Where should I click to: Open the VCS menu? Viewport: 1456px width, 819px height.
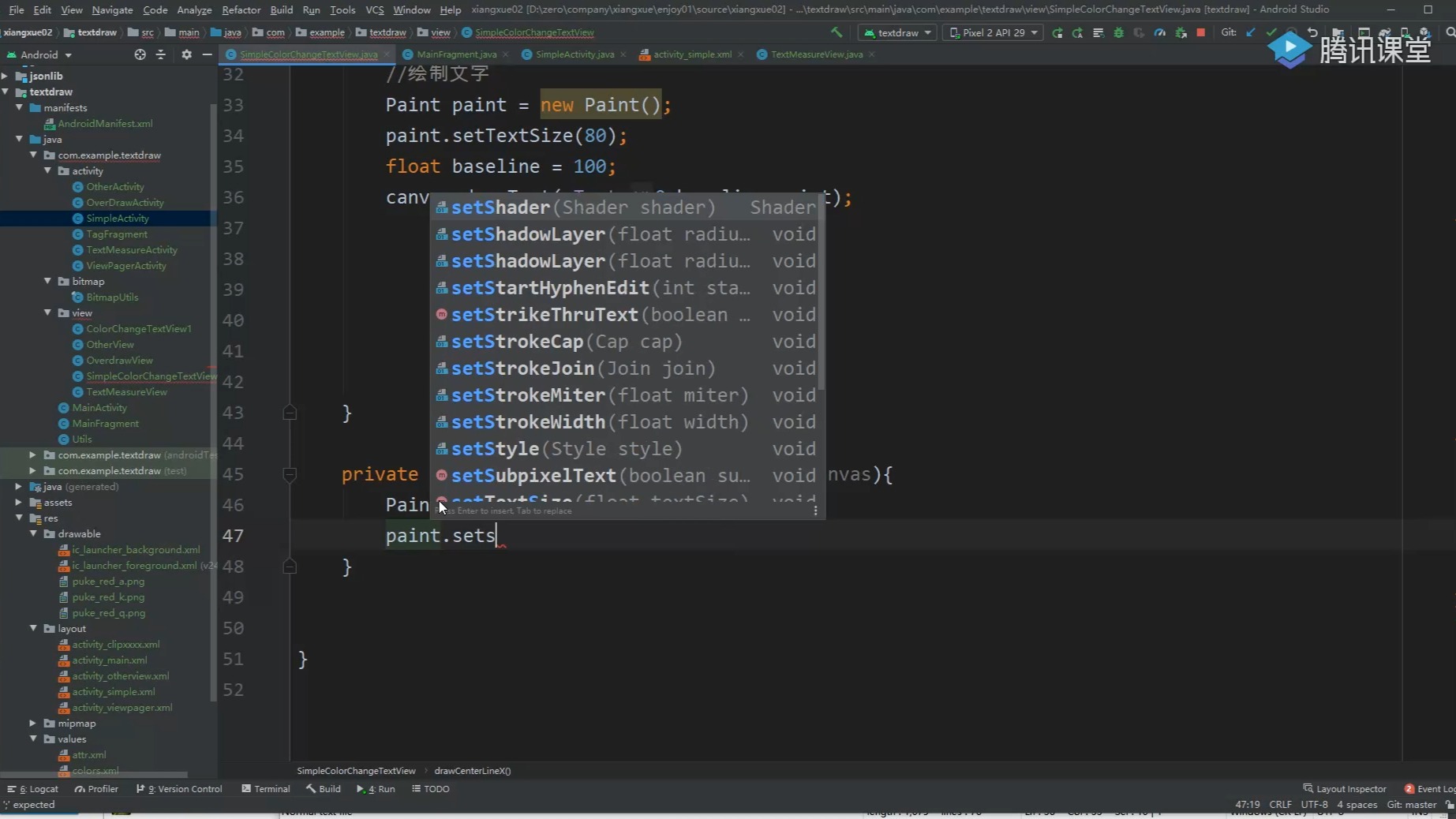375,9
